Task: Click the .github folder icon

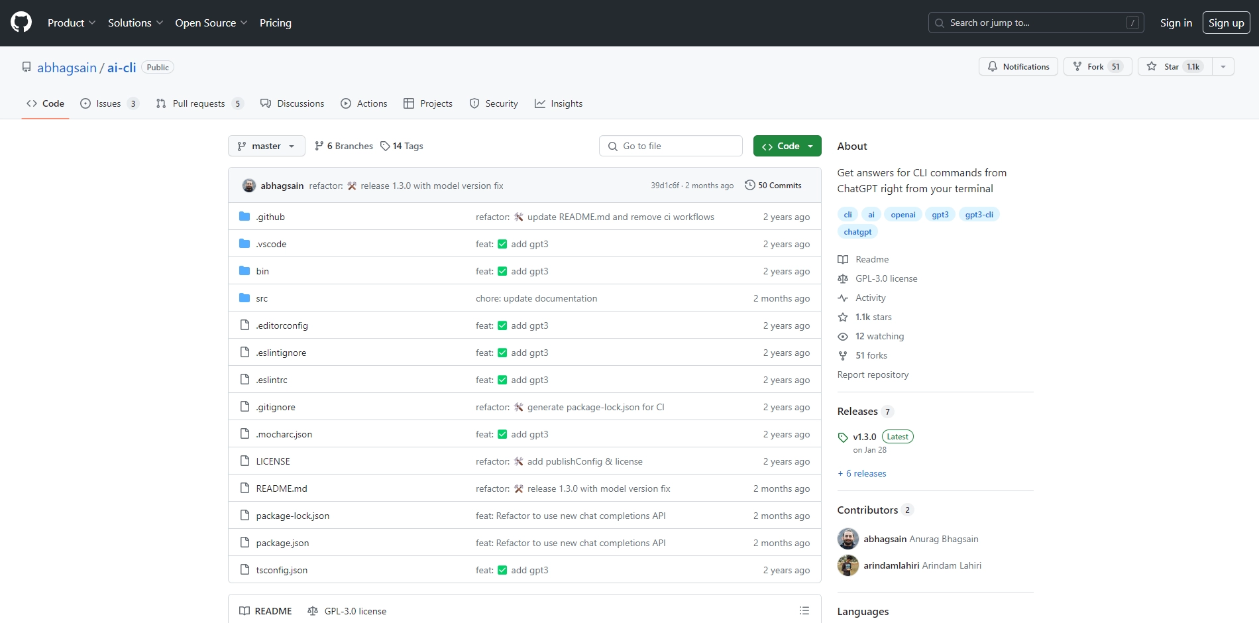Action: [245, 217]
